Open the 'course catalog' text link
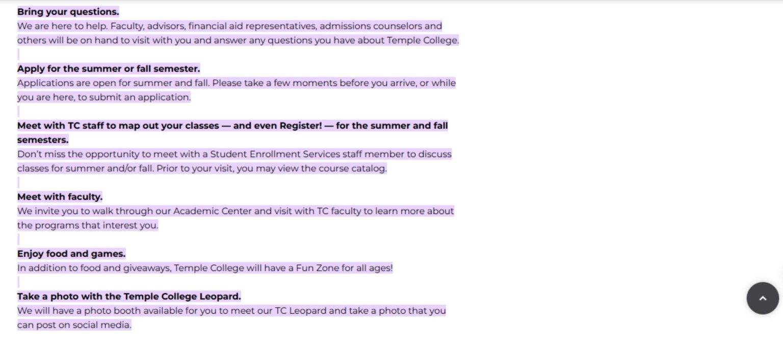Image resolution: width=783 pixels, height=339 pixels. pos(352,168)
